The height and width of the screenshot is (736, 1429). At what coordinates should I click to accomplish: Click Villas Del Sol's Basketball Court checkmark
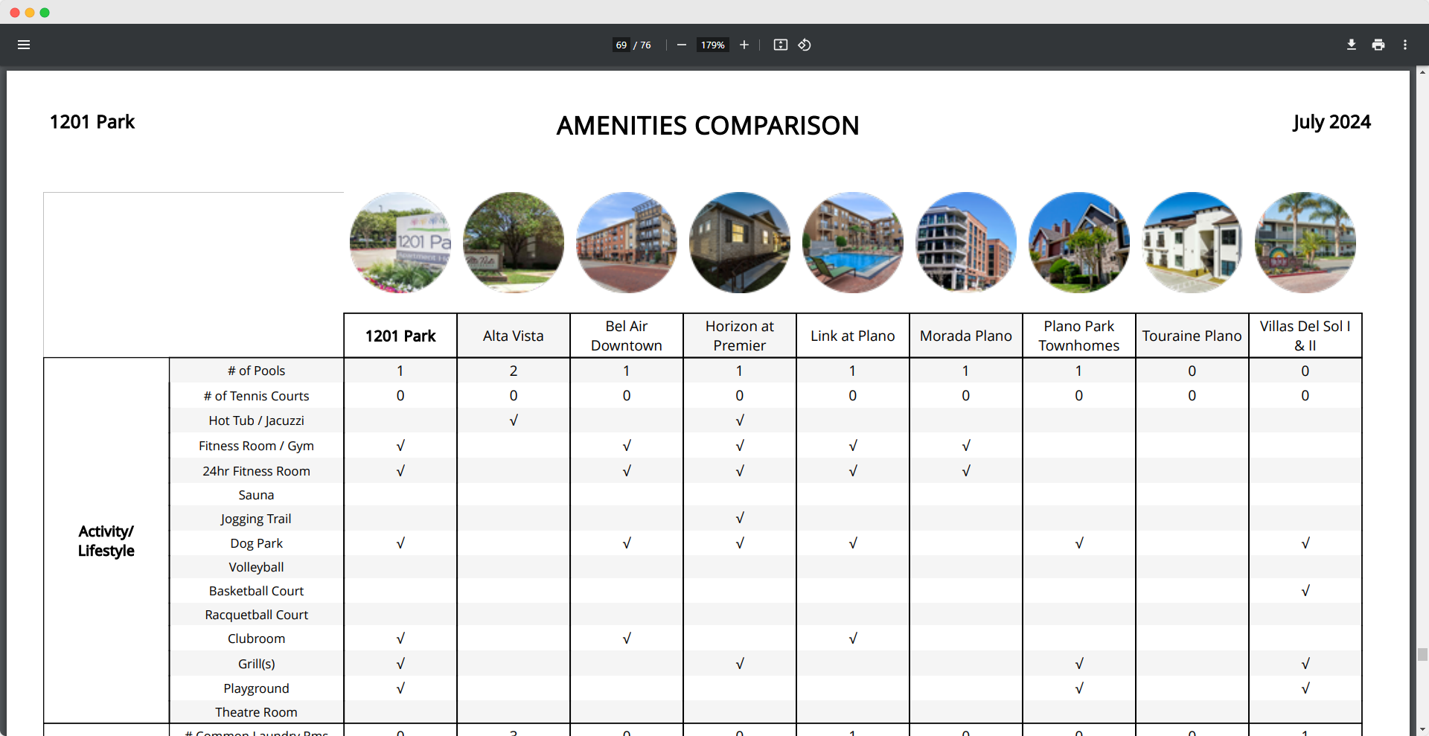click(x=1305, y=591)
